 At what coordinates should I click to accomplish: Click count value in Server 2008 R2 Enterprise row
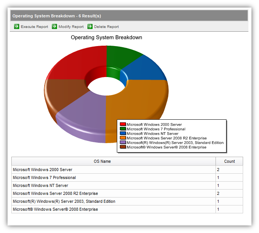point(218,193)
